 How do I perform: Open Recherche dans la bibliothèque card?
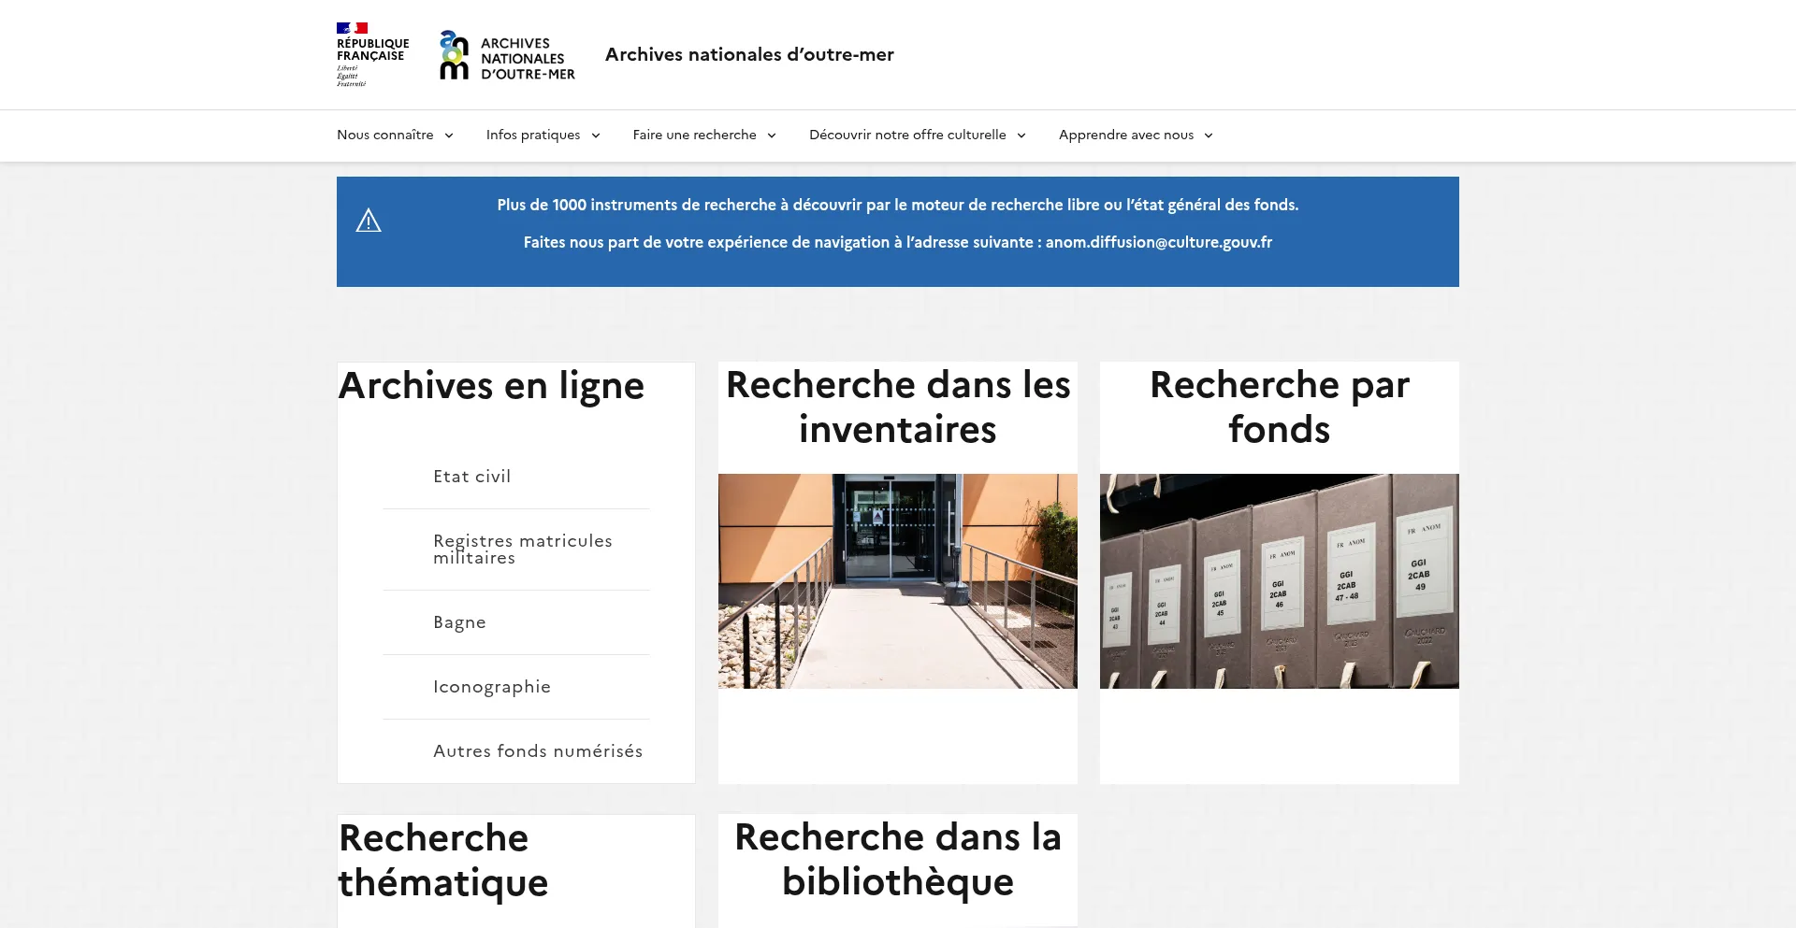(x=897, y=860)
